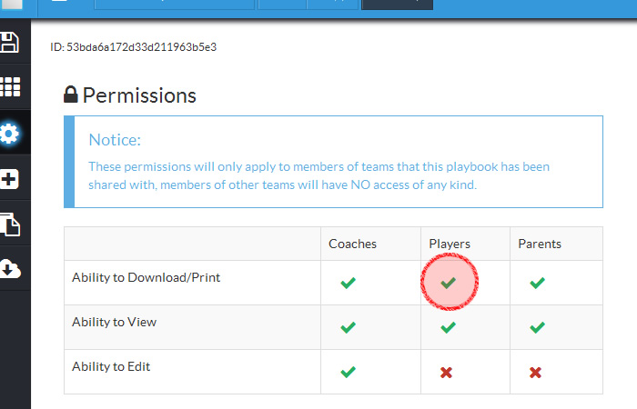Click the copy/duplicate pages icon

[10, 224]
